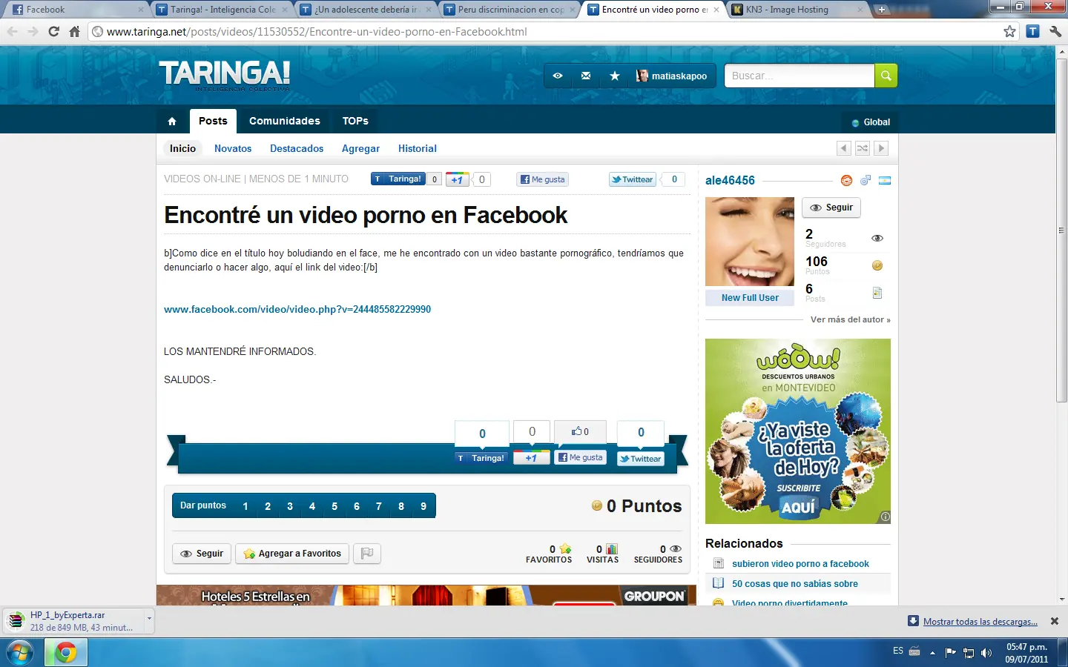
Task: Toggle Seguir below the points bar
Action: click(x=201, y=554)
